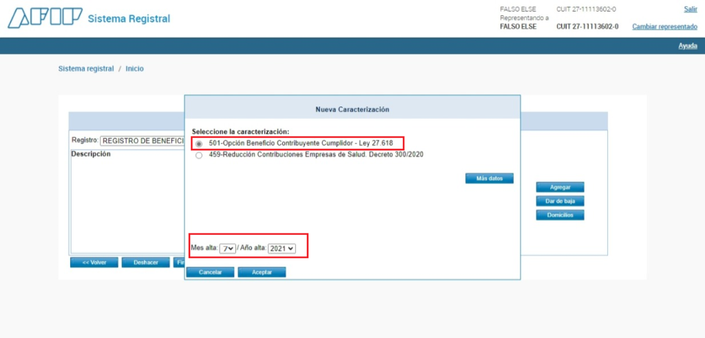Click the Descripción column header
705x338 pixels.
(x=92, y=154)
